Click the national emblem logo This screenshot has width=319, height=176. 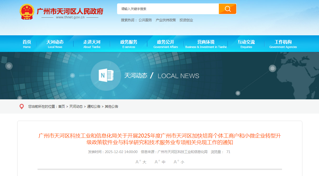tap(27, 12)
